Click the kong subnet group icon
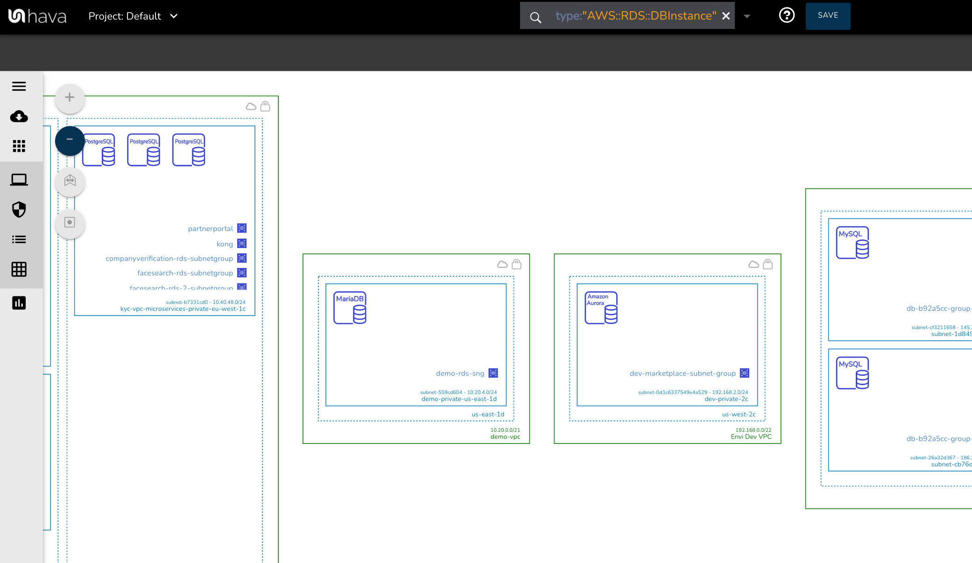Screen dimensions: 972x563 [242, 243]
